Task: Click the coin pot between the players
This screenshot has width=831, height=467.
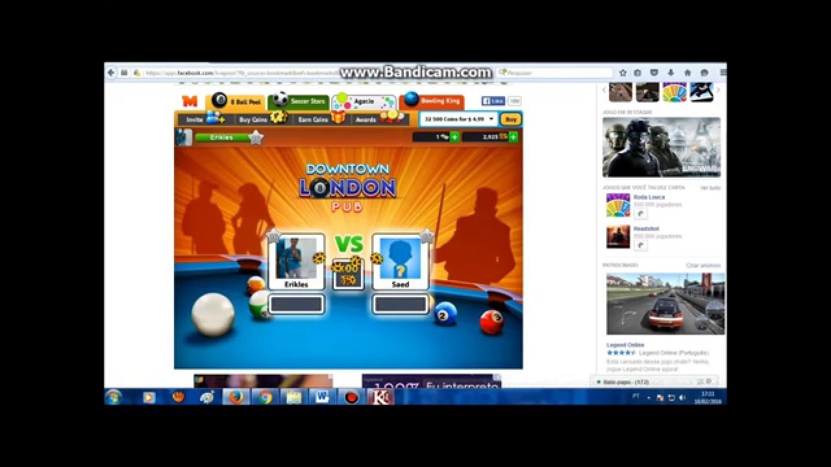Action: click(348, 273)
